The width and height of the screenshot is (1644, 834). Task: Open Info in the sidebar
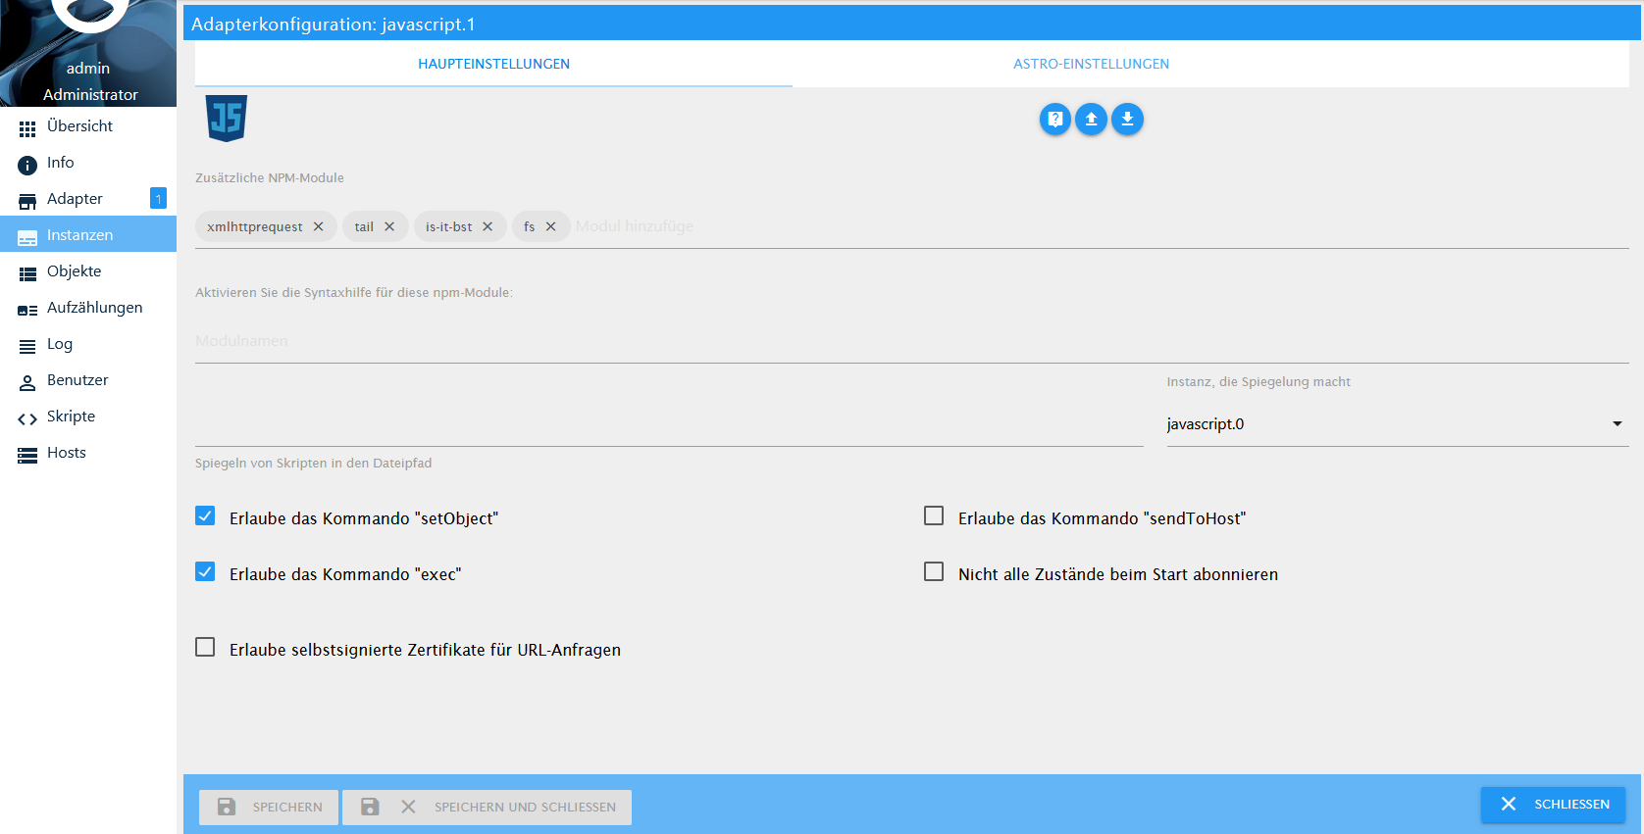coord(88,163)
